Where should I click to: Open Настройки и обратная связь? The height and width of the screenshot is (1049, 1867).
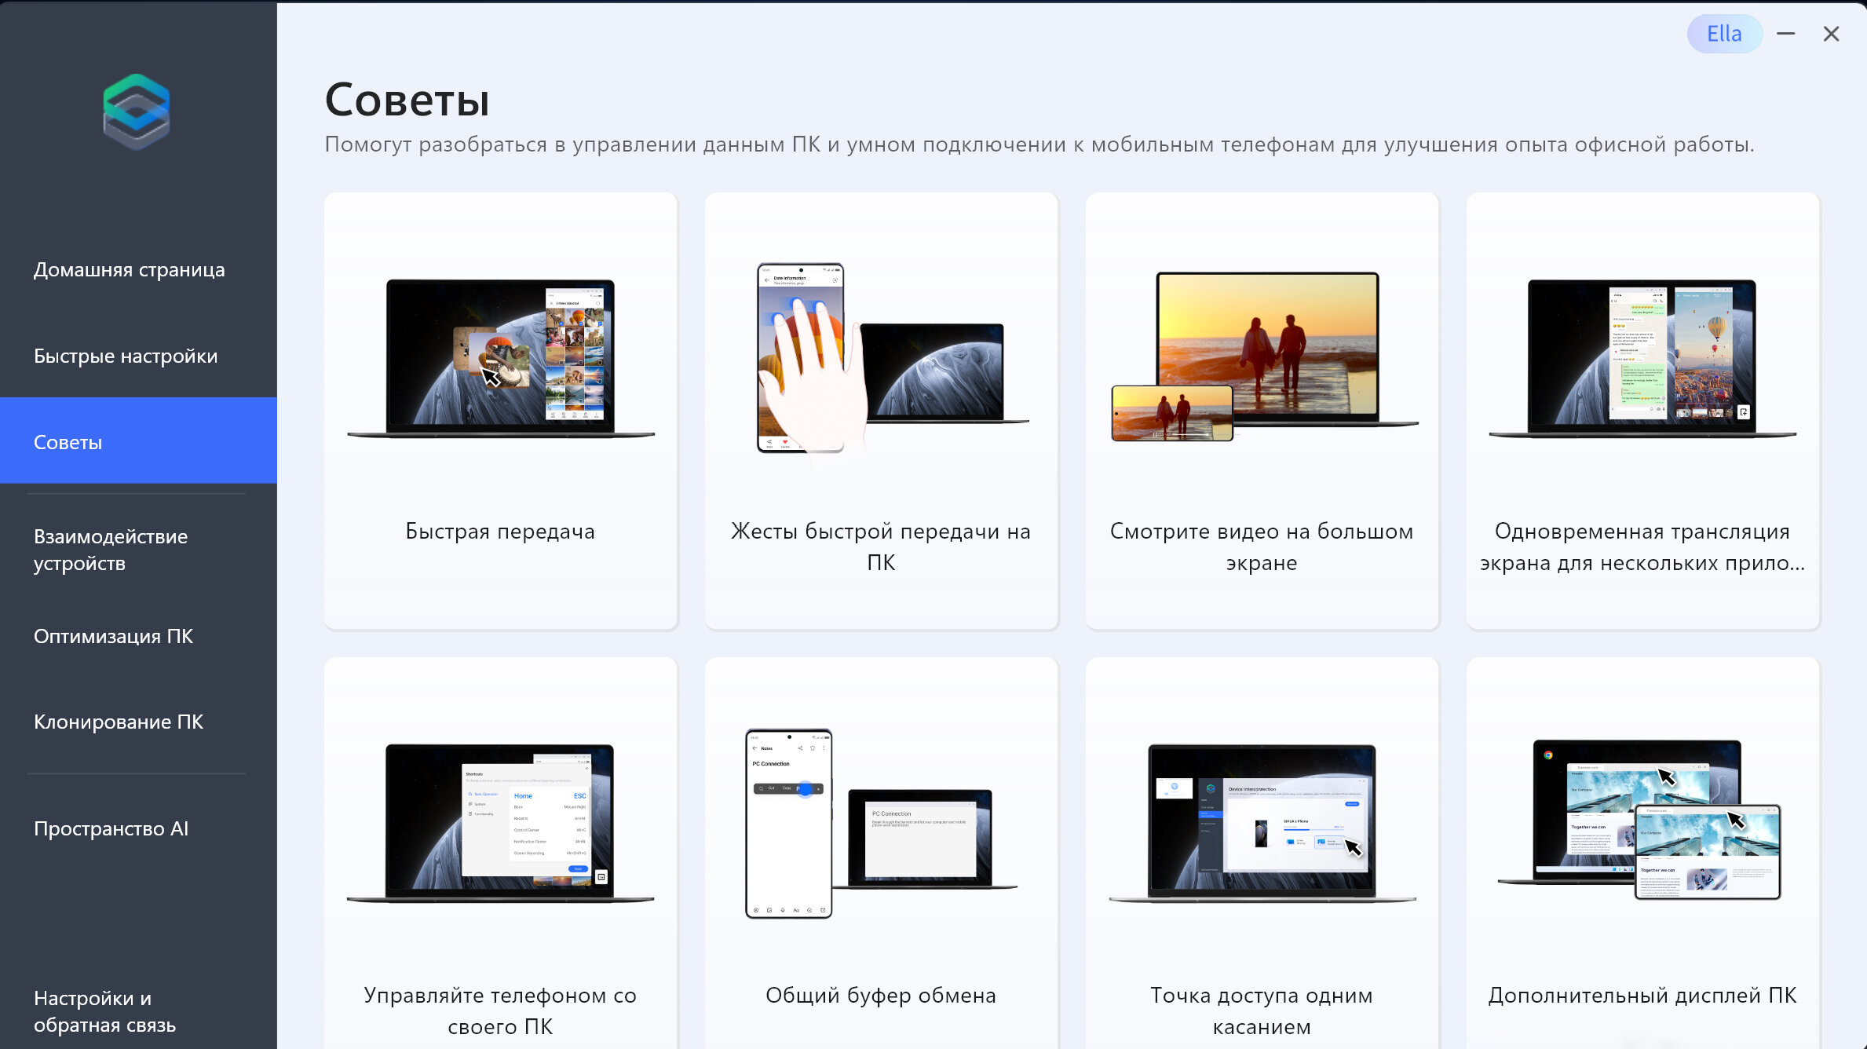(104, 1011)
